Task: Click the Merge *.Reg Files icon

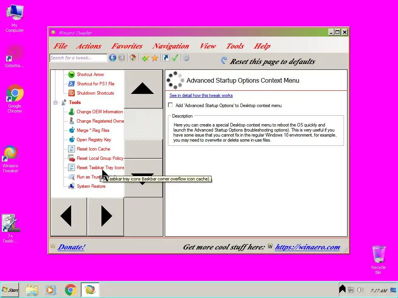Action: pos(72,130)
